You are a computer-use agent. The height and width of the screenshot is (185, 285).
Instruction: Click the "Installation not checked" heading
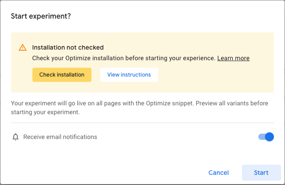[68, 47]
